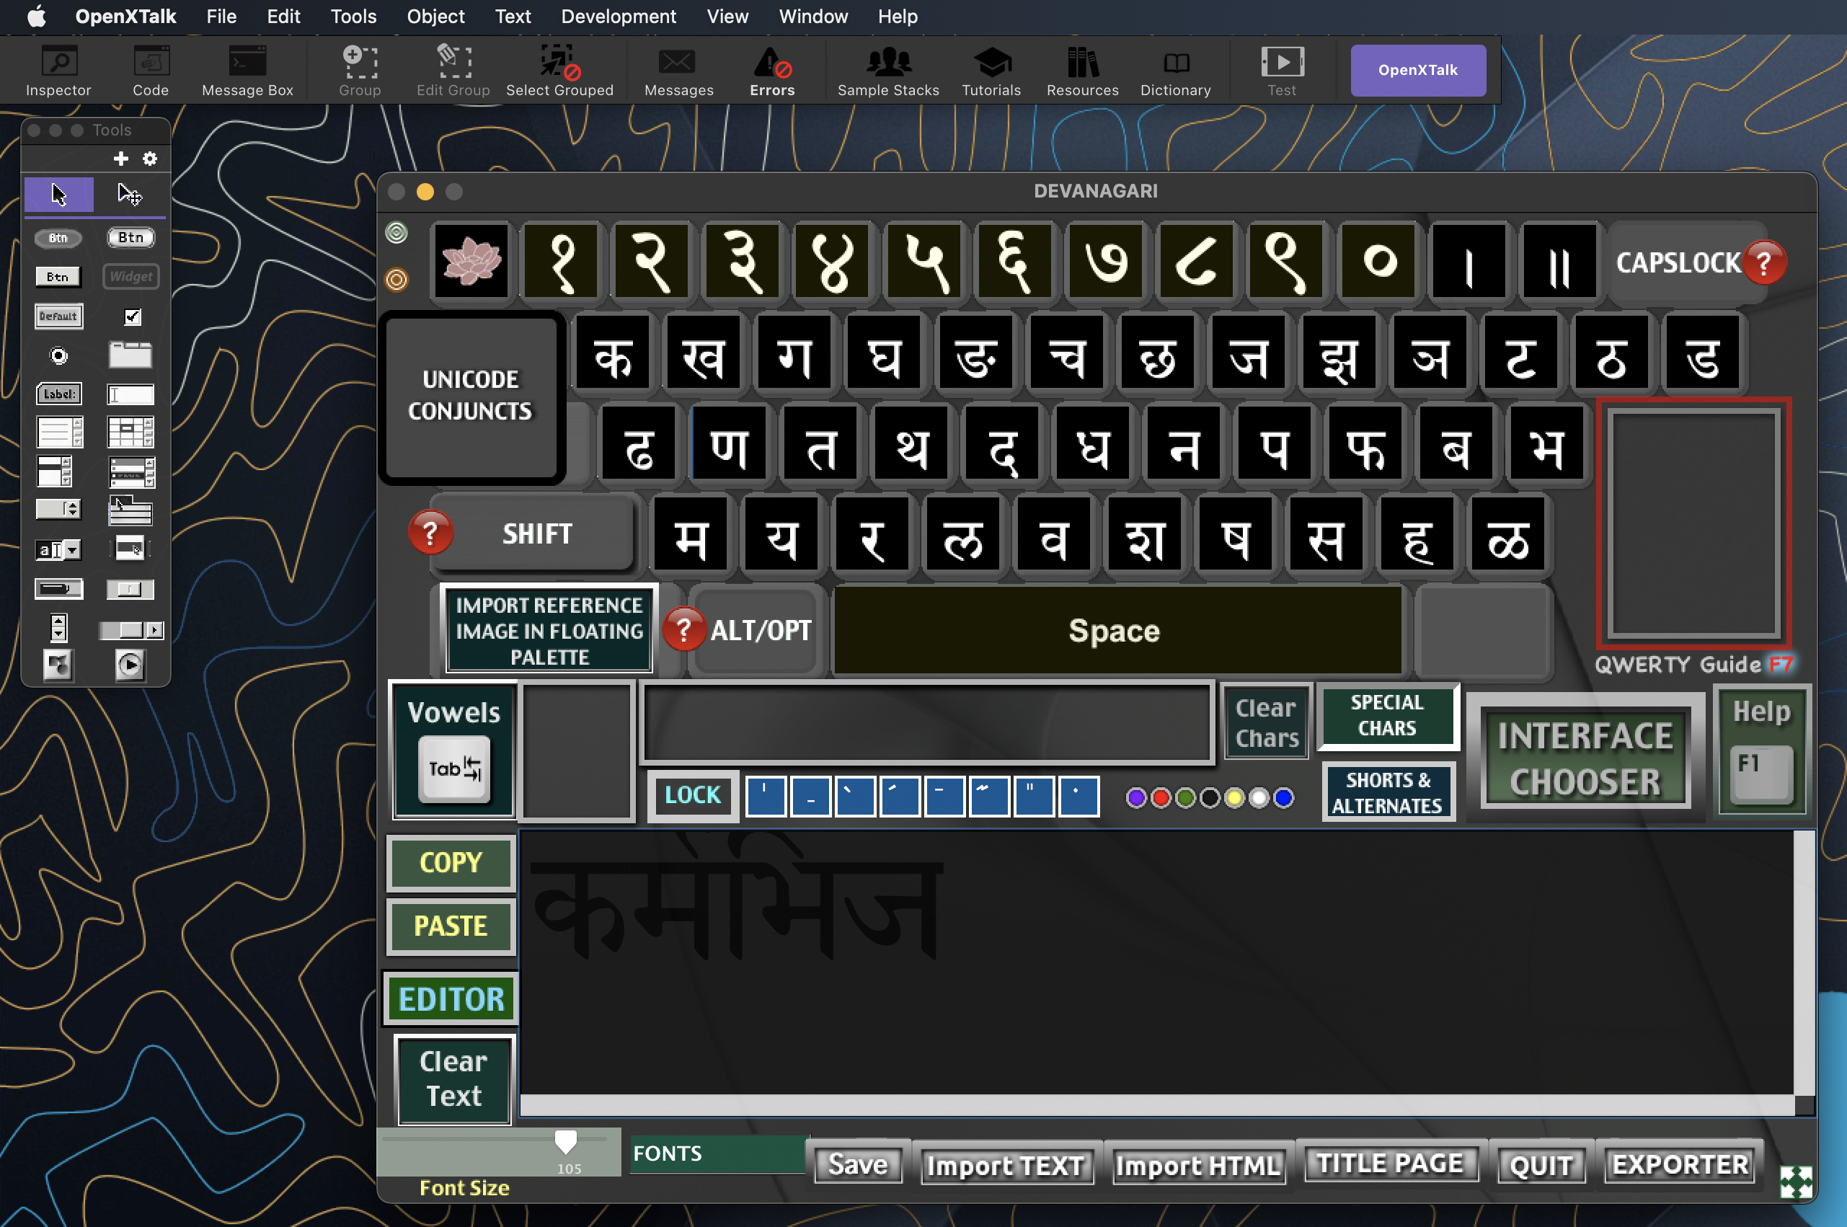Click the Import HTML button
1847x1227 pixels.
pyautogui.click(x=1197, y=1166)
